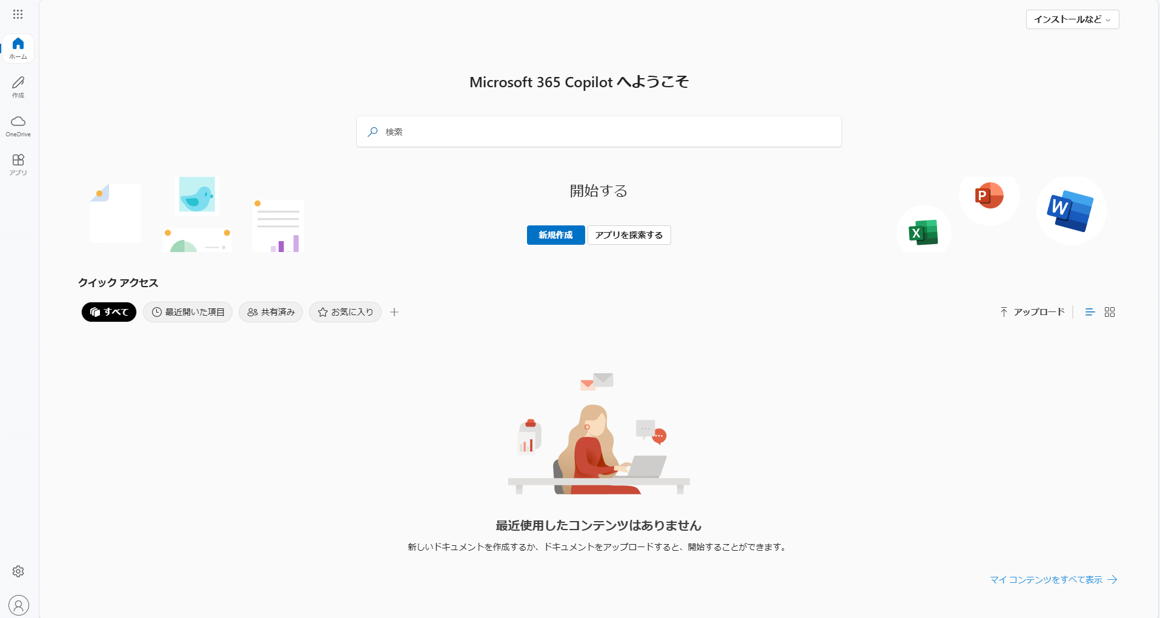Click the Excel app icon

point(923,233)
